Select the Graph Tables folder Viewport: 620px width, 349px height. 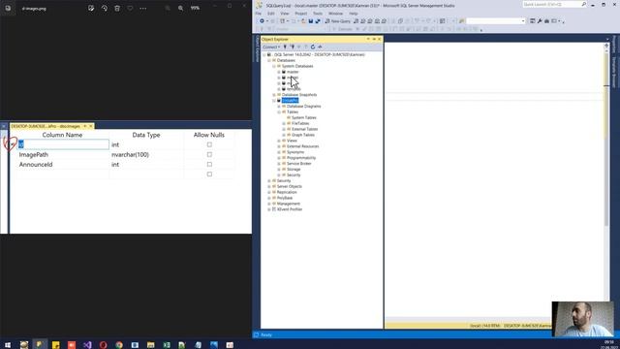tap(303, 135)
